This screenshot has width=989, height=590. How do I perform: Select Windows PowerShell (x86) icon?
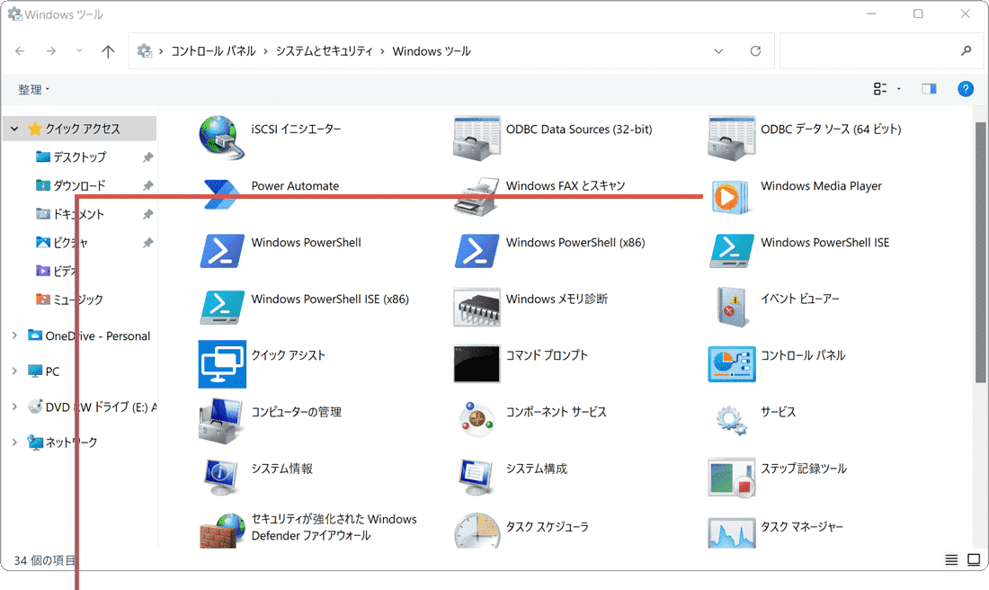(477, 251)
